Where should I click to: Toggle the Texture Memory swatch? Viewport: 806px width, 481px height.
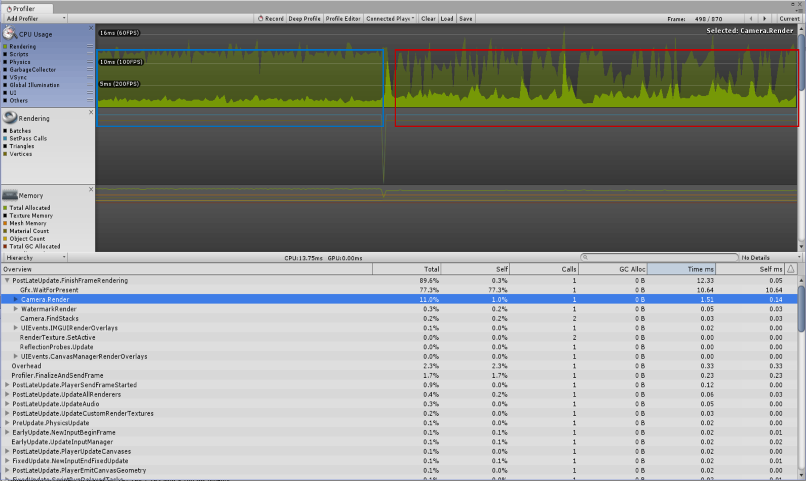(x=5, y=216)
